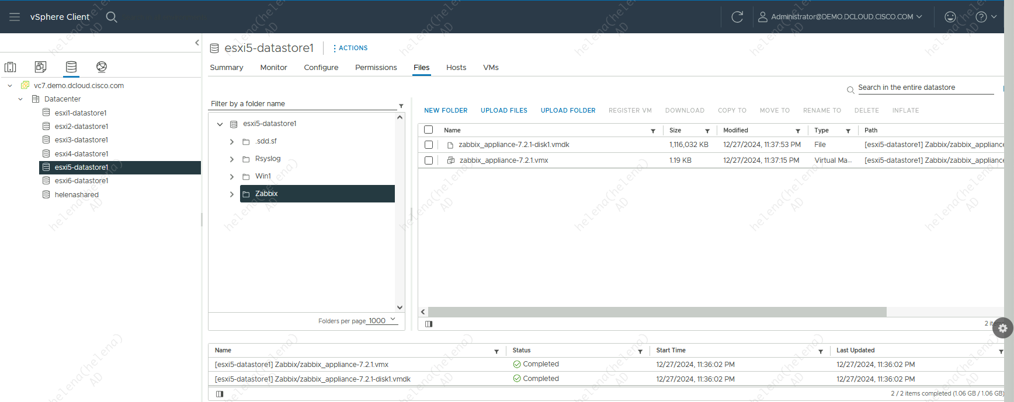The height and width of the screenshot is (402, 1014).
Task: Open the Folders per page dropdown
Action: pyautogui.click(x=383, y=320)
